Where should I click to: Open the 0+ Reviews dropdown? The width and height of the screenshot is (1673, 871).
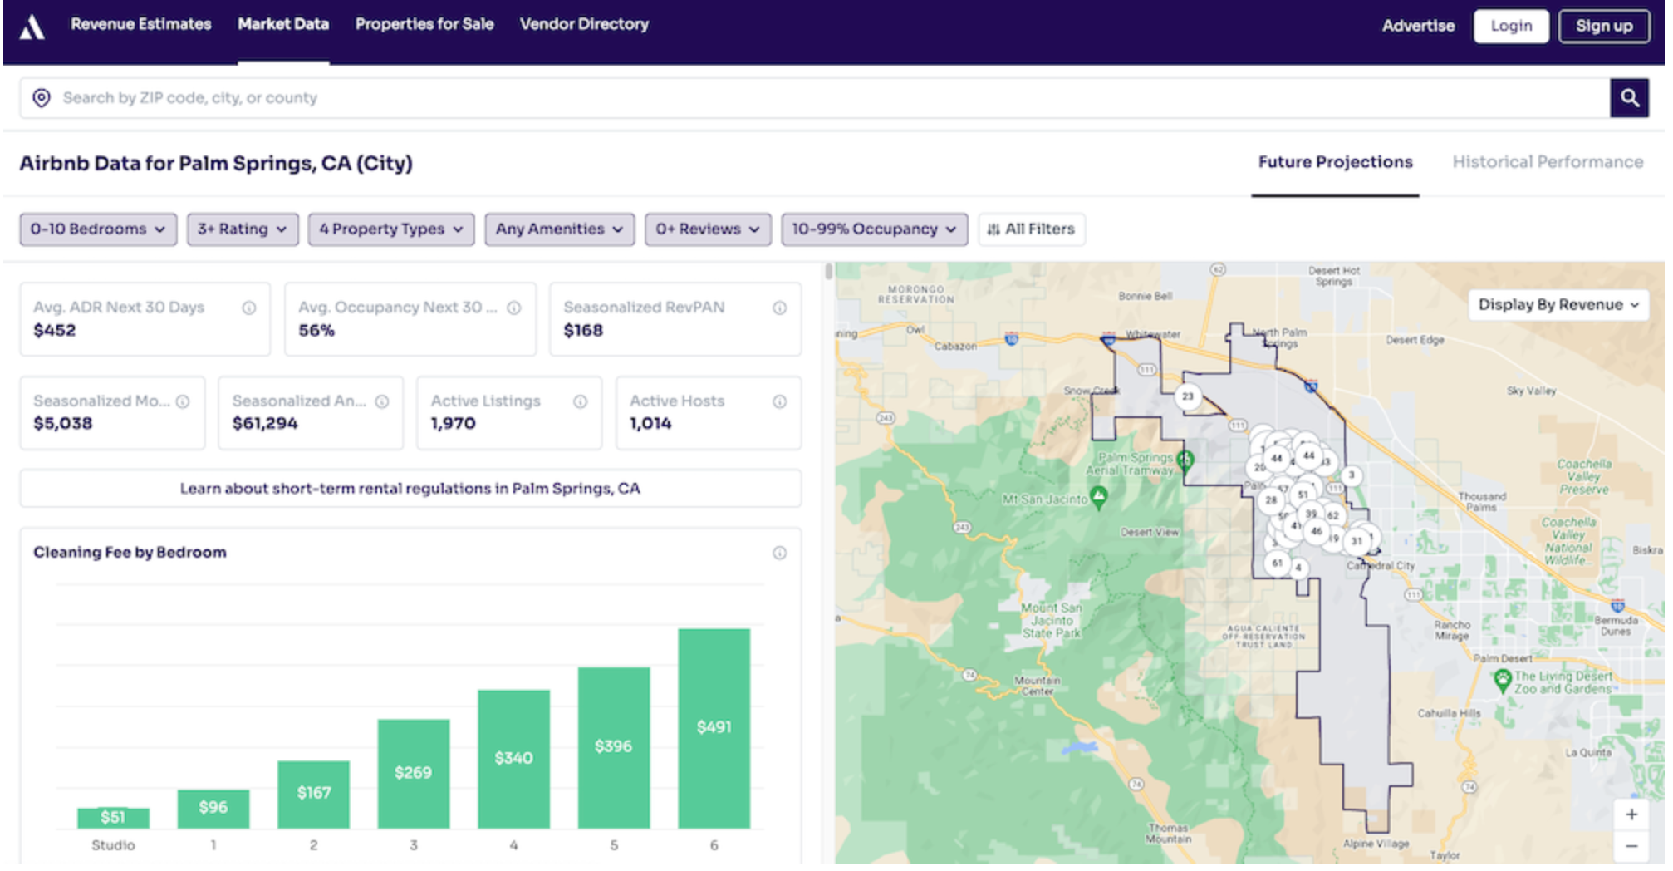click(x=708, y=229)
